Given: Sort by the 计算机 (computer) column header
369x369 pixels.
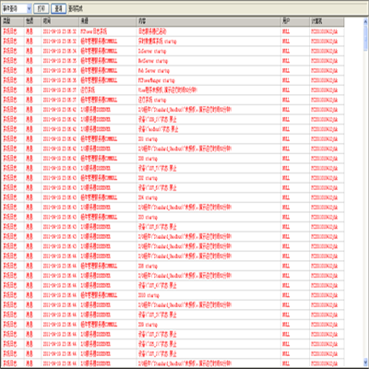Looking at the screenshot, I should [327, 21].
